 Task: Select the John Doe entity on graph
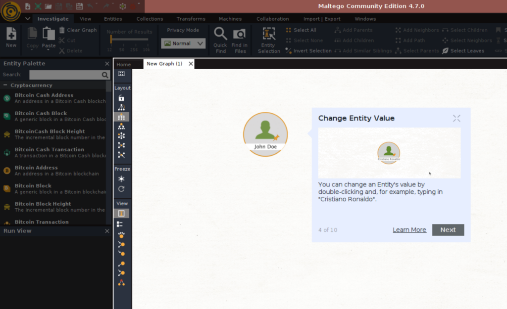pos(265,134)
